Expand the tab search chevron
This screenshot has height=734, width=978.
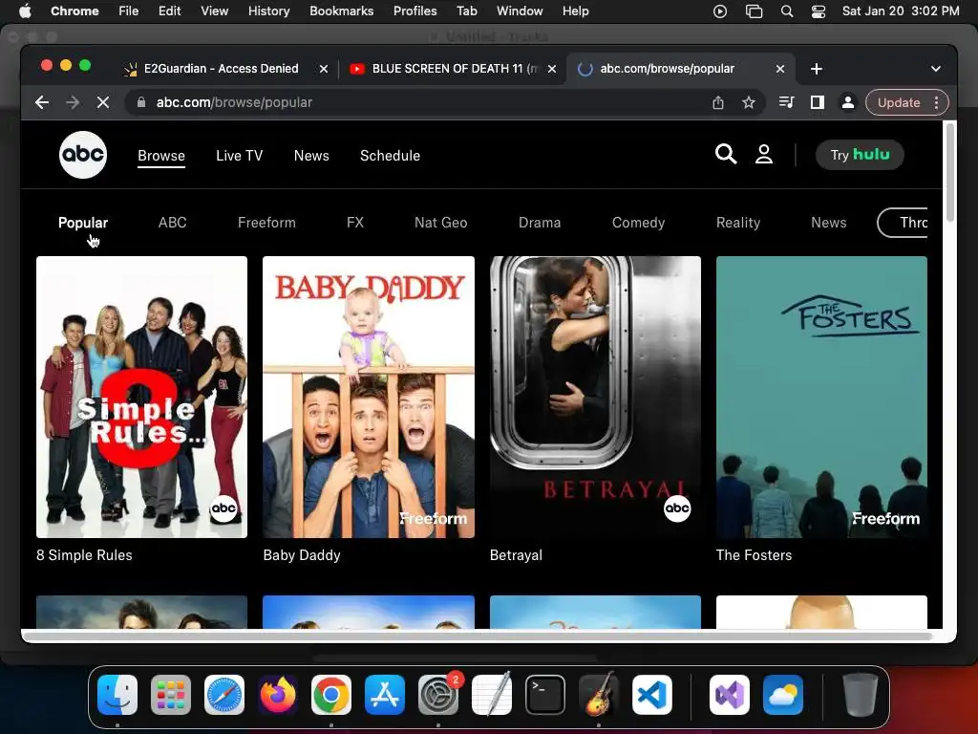click(936, 69)
